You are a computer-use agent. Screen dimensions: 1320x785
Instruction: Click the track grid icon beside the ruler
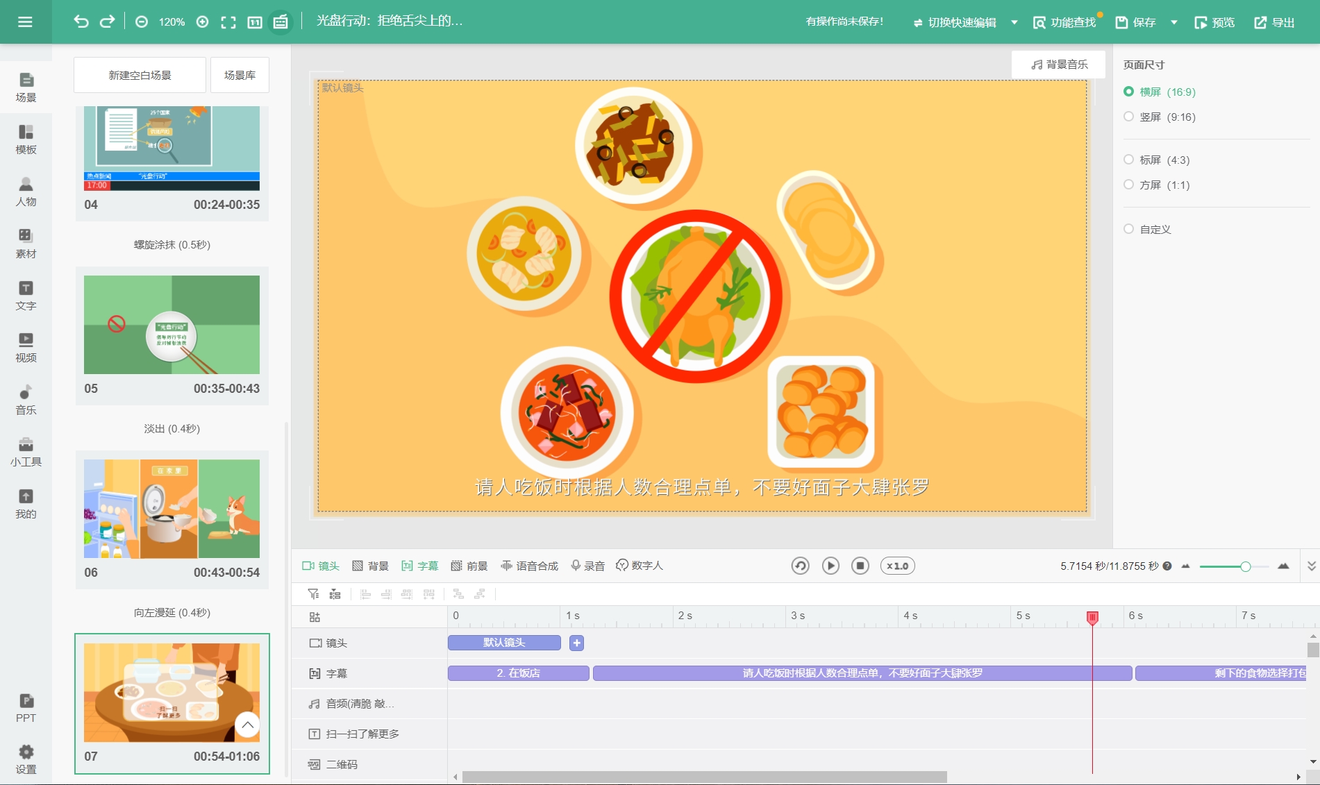[315, 617]
